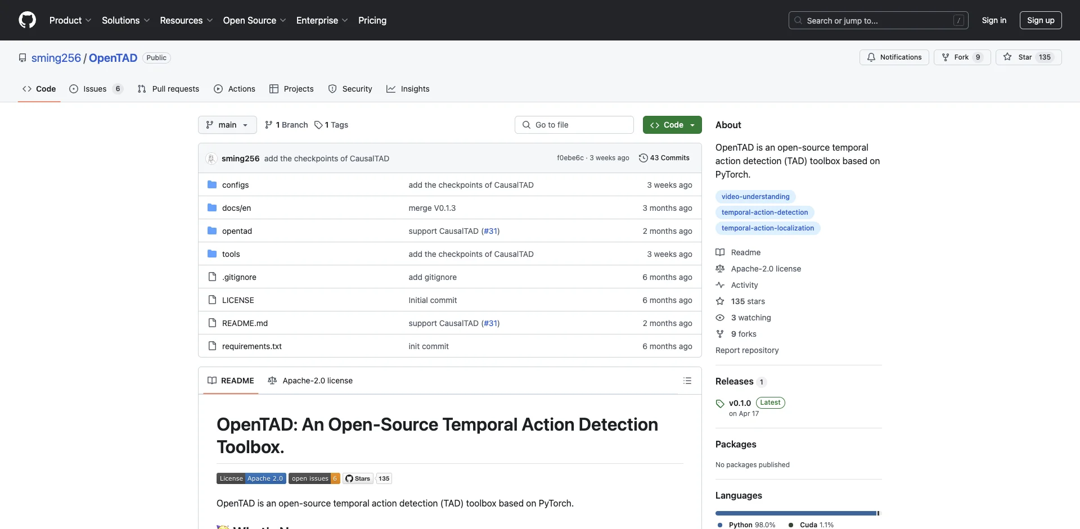Click Sign in
This screenshot has height=529, width=1080.
pos(994,20)
